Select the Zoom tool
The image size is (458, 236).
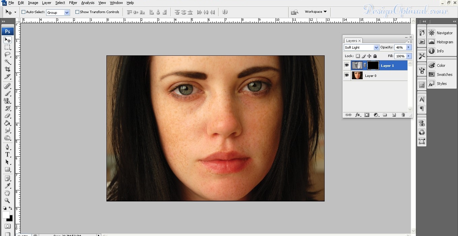[7, 200]
